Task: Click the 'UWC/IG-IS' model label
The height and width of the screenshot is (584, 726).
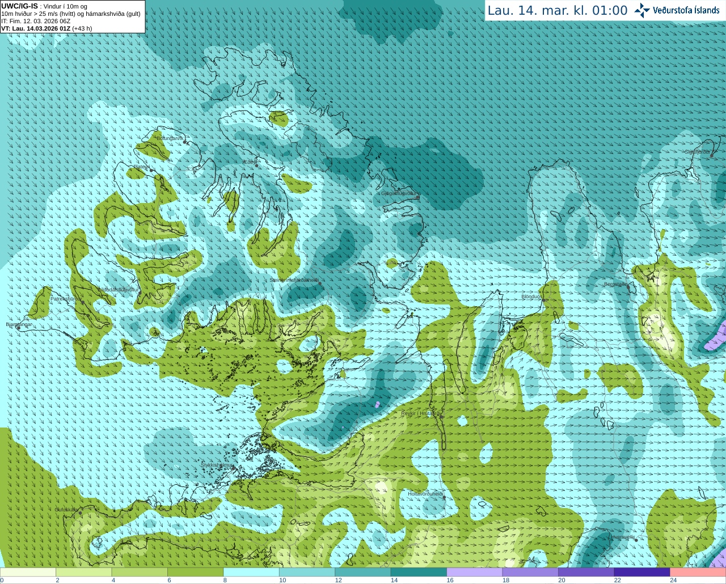Action: [x=19, y=6]
